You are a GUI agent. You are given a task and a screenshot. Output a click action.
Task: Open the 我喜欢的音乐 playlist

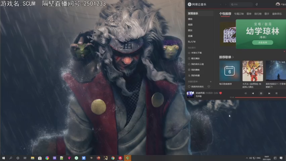(196, 87)
